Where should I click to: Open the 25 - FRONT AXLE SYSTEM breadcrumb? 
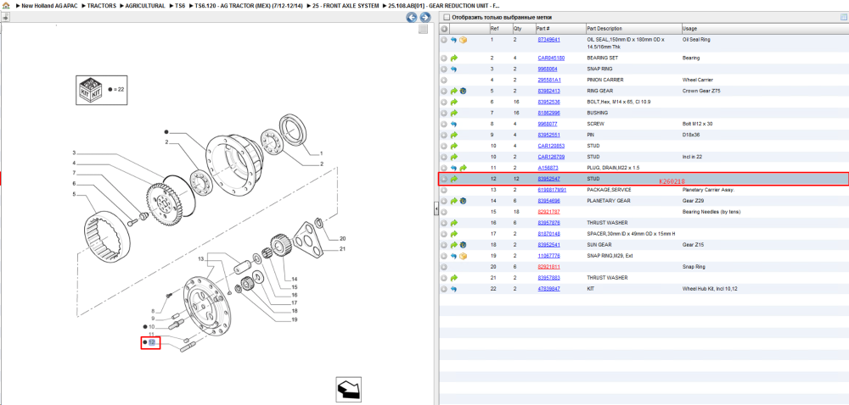pos(346,5)
